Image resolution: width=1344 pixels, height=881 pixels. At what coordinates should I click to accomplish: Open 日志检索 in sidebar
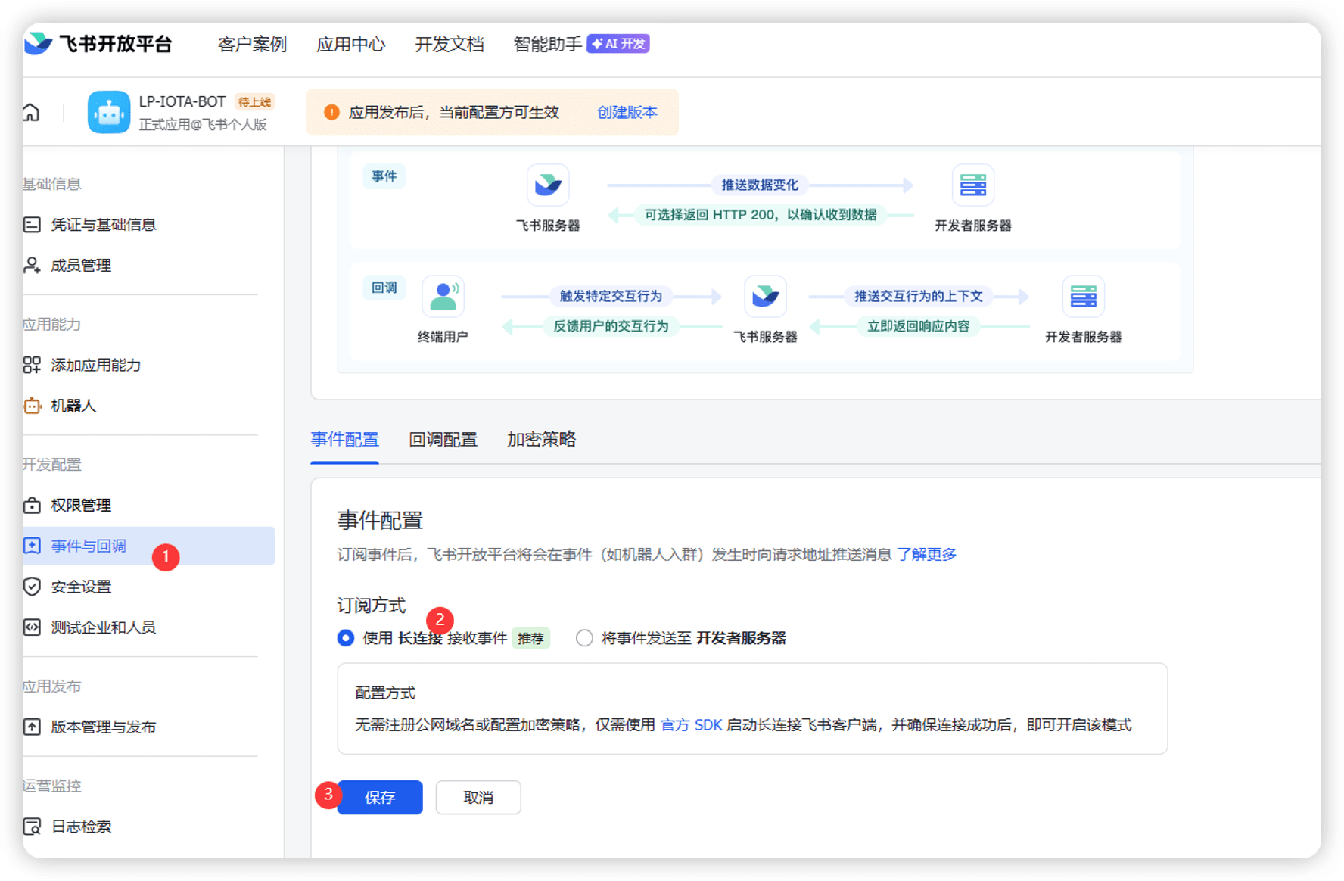click(81, 827)
